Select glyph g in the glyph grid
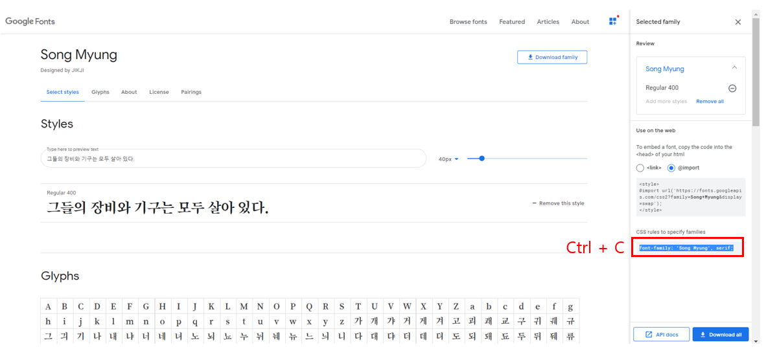This screenshot has width=766, height=358. point(570,307)
